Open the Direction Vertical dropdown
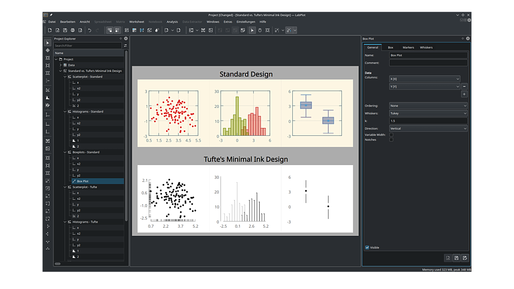 pyautogui.click(x=428, y=128)
